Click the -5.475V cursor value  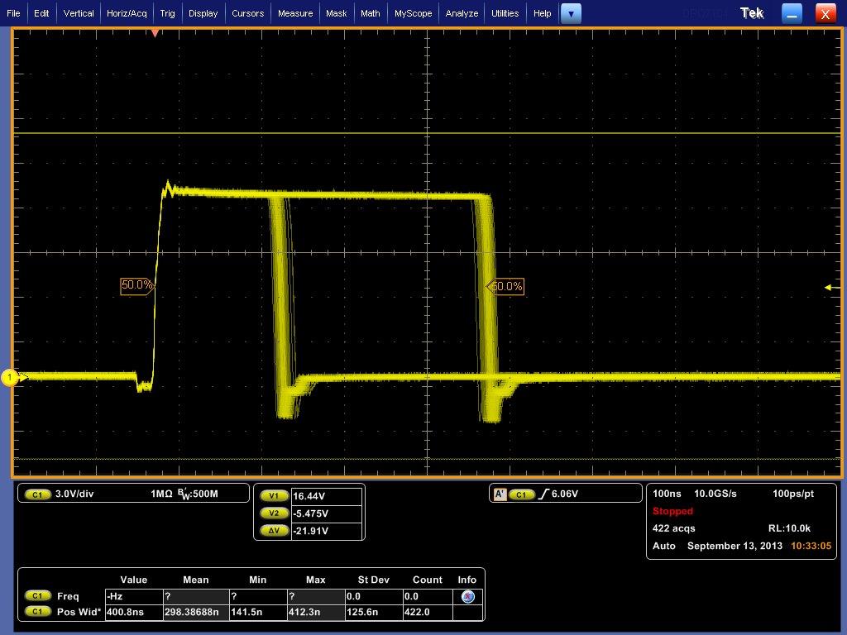pyautogui.click(x=326, y=513)
